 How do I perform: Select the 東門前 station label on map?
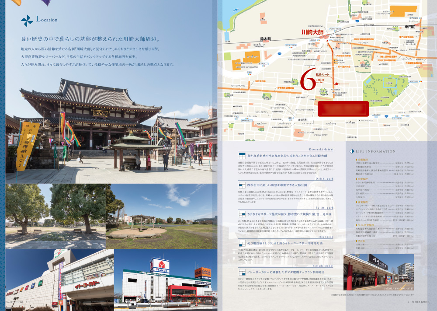[410, 26]
